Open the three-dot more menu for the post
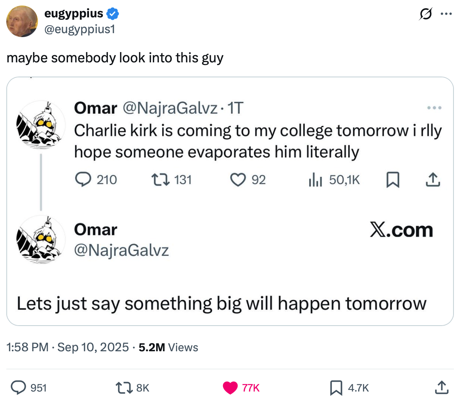This screenshot has width=461, height=401. pos(446,14)
